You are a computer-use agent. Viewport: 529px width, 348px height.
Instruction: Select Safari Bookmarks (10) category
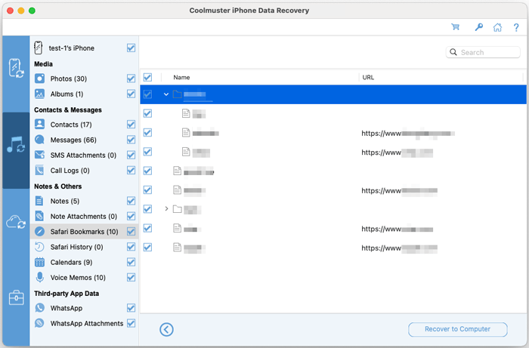click(84, 232)
